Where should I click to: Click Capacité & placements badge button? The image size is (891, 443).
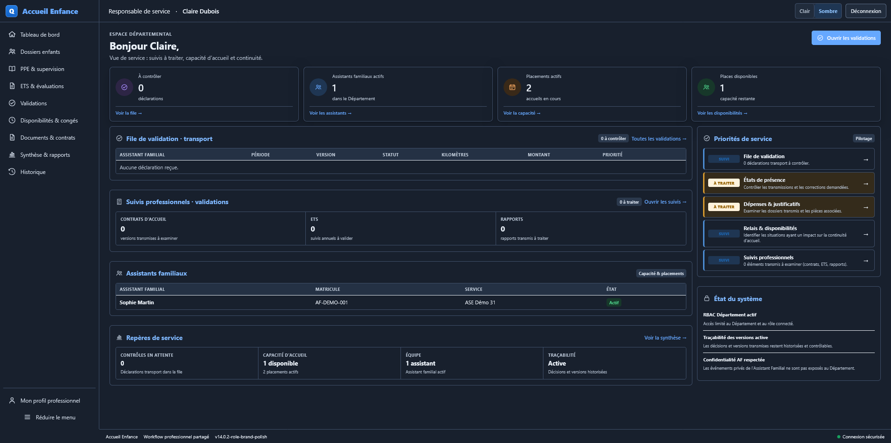point(661,273)
